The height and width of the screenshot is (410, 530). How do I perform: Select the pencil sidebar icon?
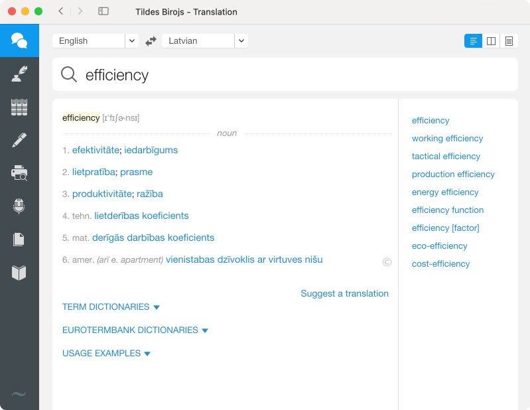point(19,140)
